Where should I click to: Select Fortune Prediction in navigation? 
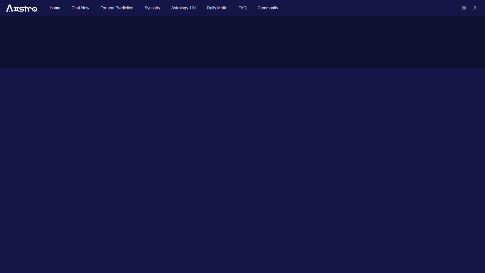[x=117, y=8]
